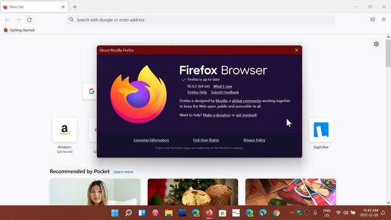
Task: Open taskbar Search magnifier
Action: tap(128, 213)
